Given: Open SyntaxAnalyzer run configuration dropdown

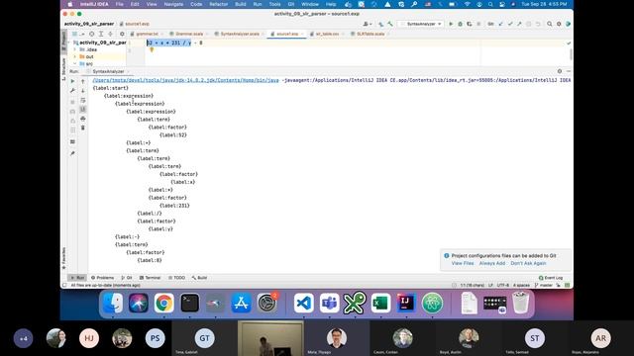Looking at the screenshot, I should tap(420, 24).
